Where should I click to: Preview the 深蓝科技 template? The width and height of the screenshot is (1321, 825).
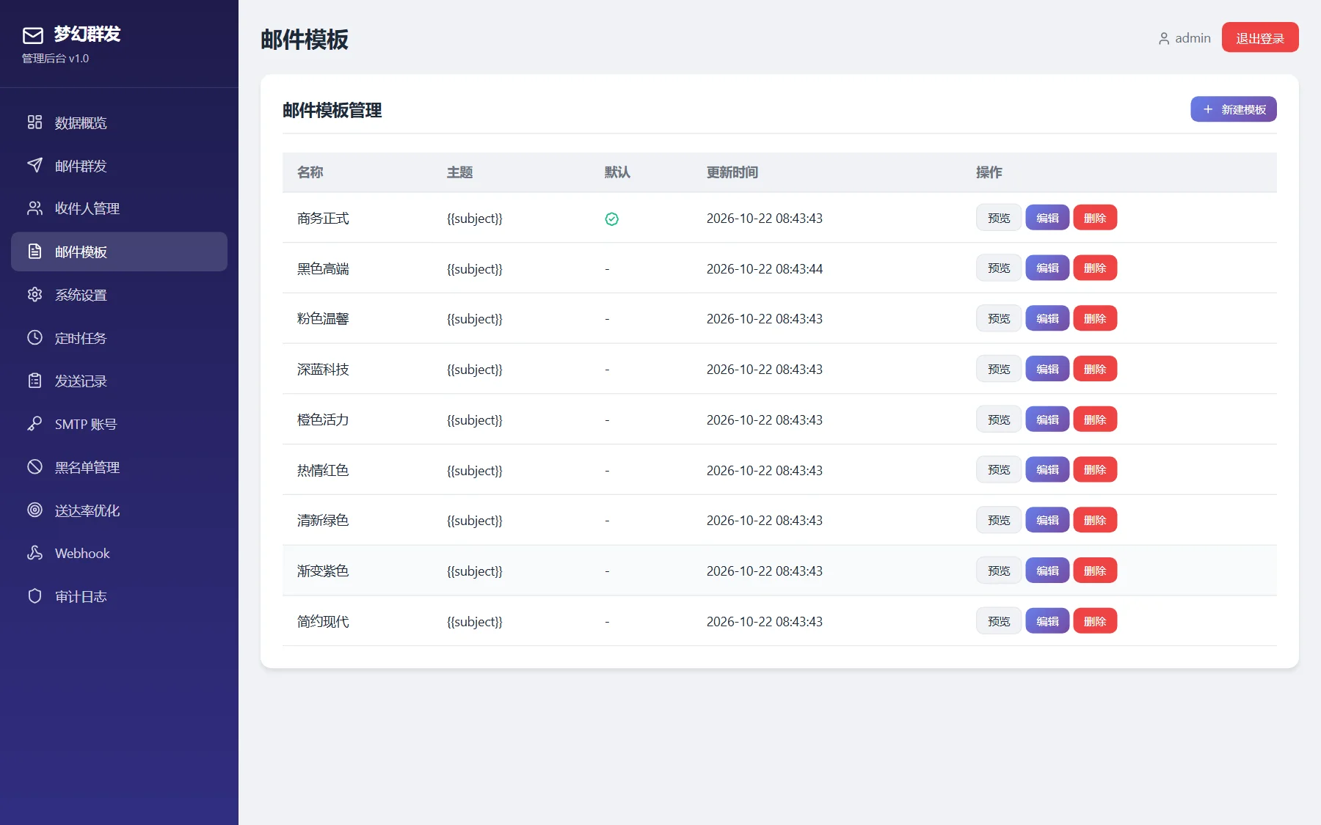[x=998, y=369]
